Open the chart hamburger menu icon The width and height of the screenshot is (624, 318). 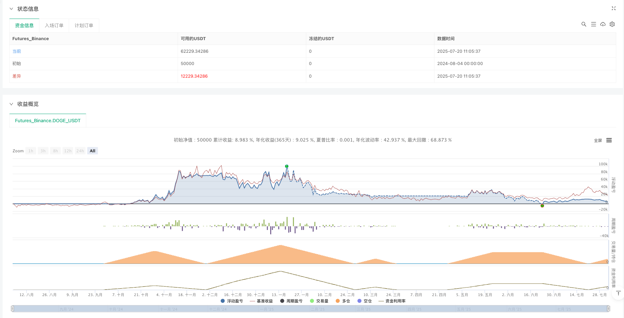(x=609, y=140)
